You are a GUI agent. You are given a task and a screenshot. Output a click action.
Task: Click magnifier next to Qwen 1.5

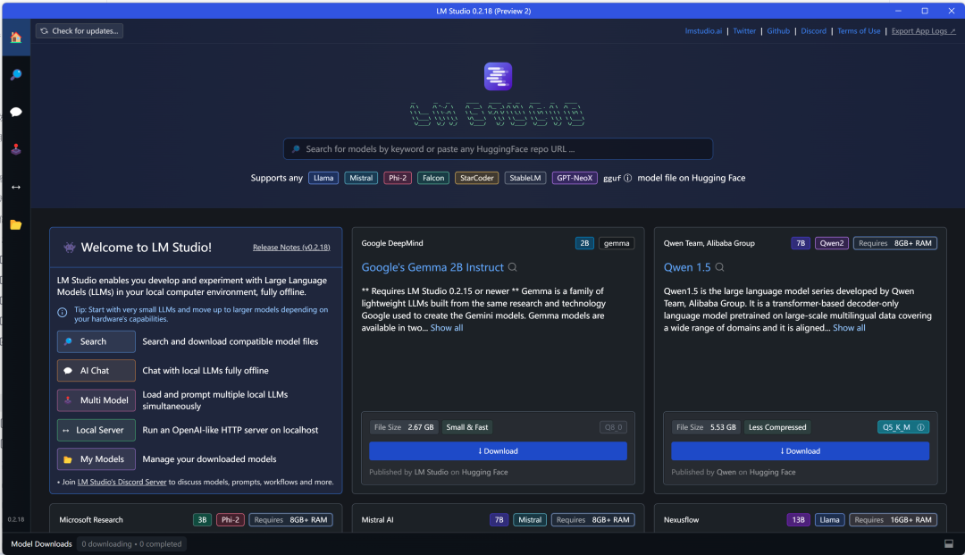pos(719,267)
